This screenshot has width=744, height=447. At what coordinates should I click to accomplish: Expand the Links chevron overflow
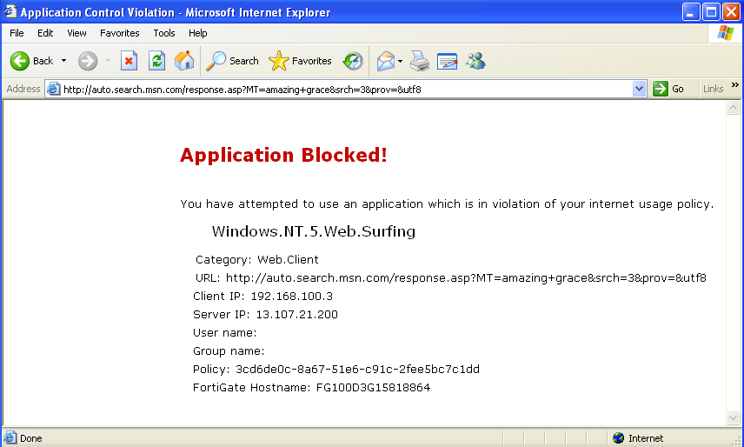point(735,85)
